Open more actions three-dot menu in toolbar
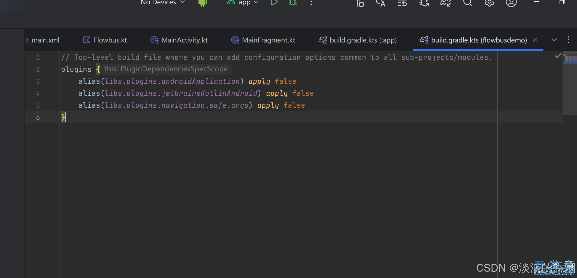The height and width of the screenshot is (278, 577). click(311, 3)
